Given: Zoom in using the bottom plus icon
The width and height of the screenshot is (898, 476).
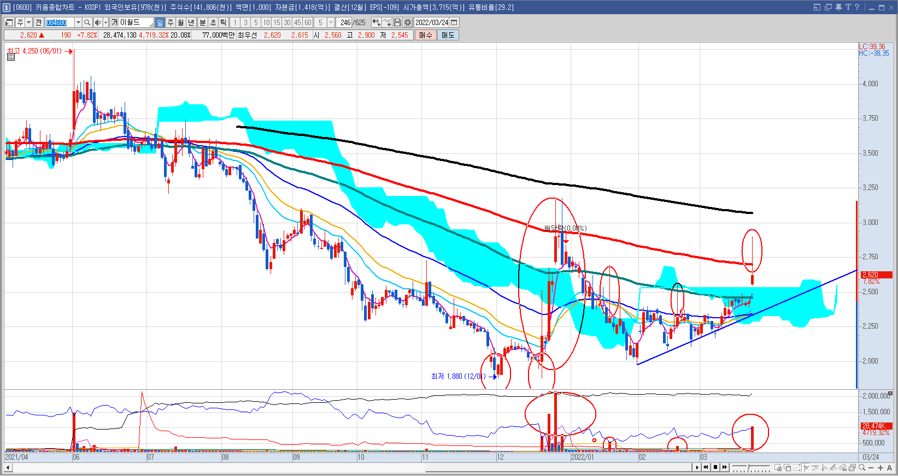Looking at the screenshot, I should tap(881, 468).
